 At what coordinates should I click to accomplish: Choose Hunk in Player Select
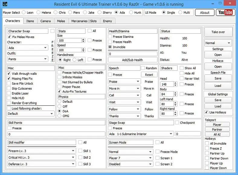click(x=131, y=12)
